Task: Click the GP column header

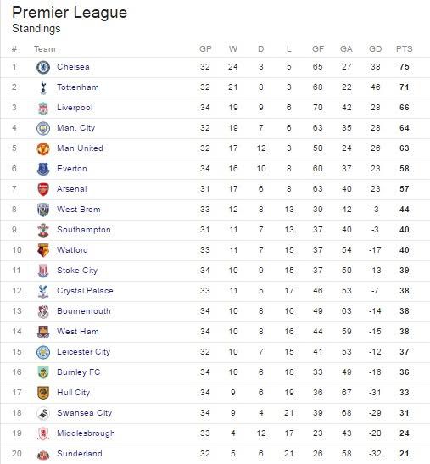Action: 205,49
